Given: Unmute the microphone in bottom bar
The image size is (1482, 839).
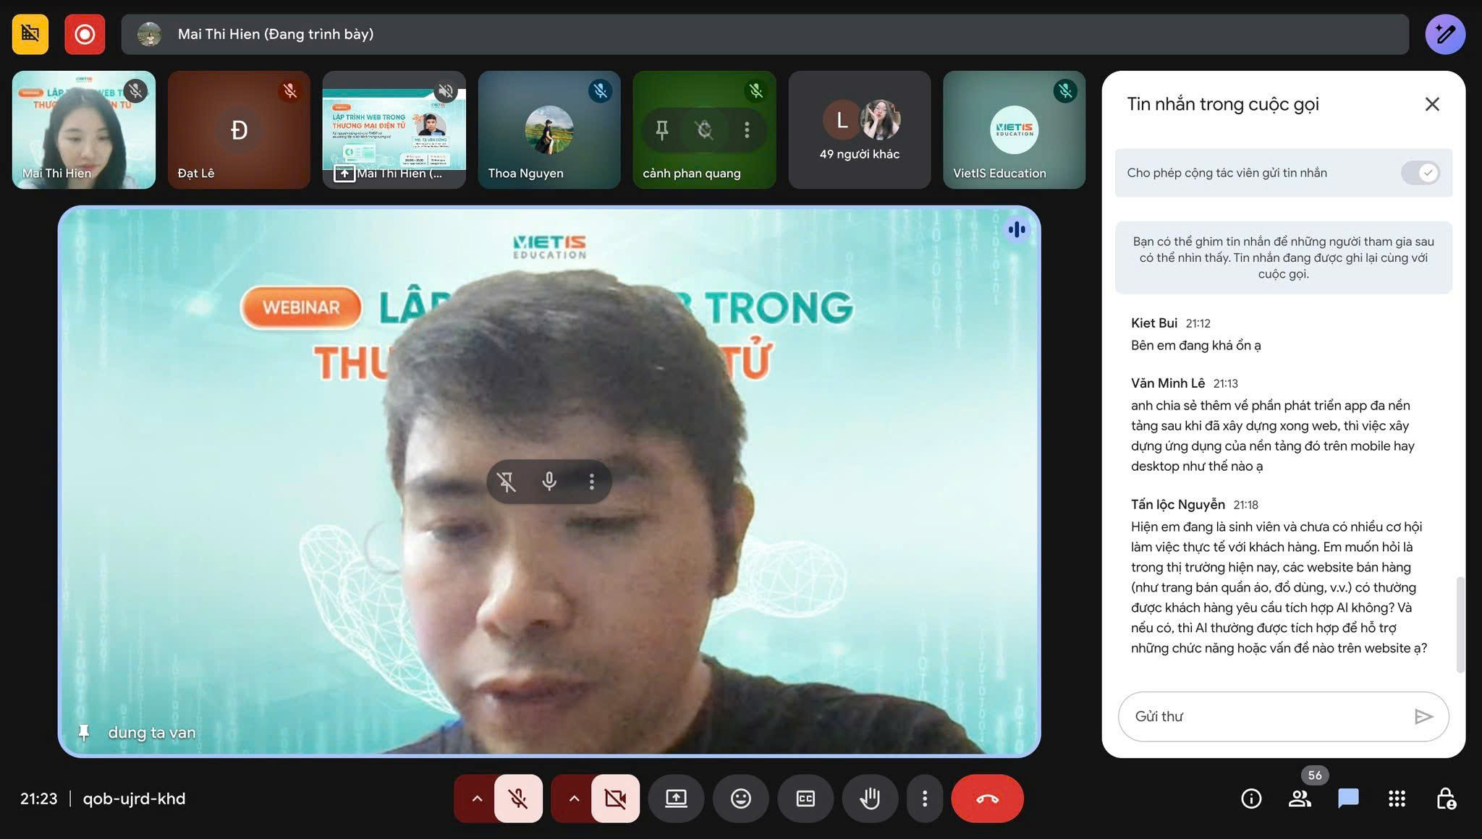Looking at the screenshot, I should click(x=518, y=798).
